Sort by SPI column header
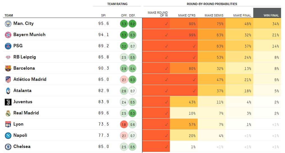The width and height of the screenshot is (285, 153). (x=103, y=15)
